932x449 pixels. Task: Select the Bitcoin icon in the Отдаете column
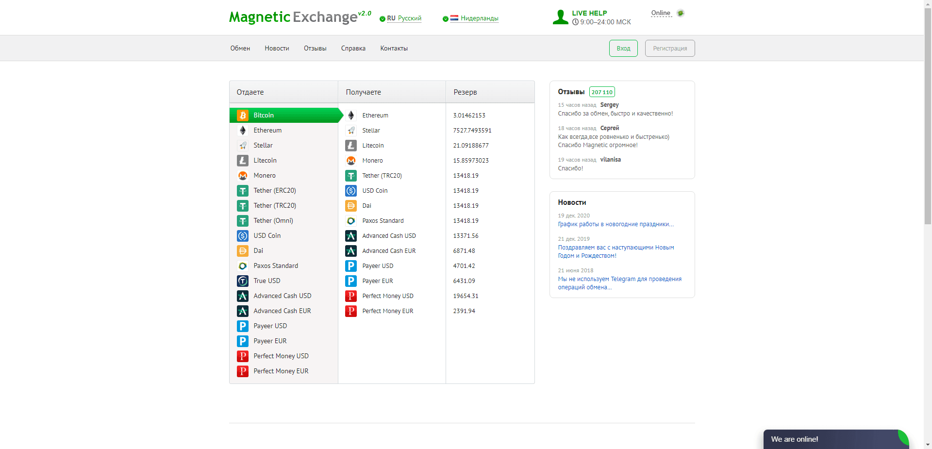coord(243,116)
